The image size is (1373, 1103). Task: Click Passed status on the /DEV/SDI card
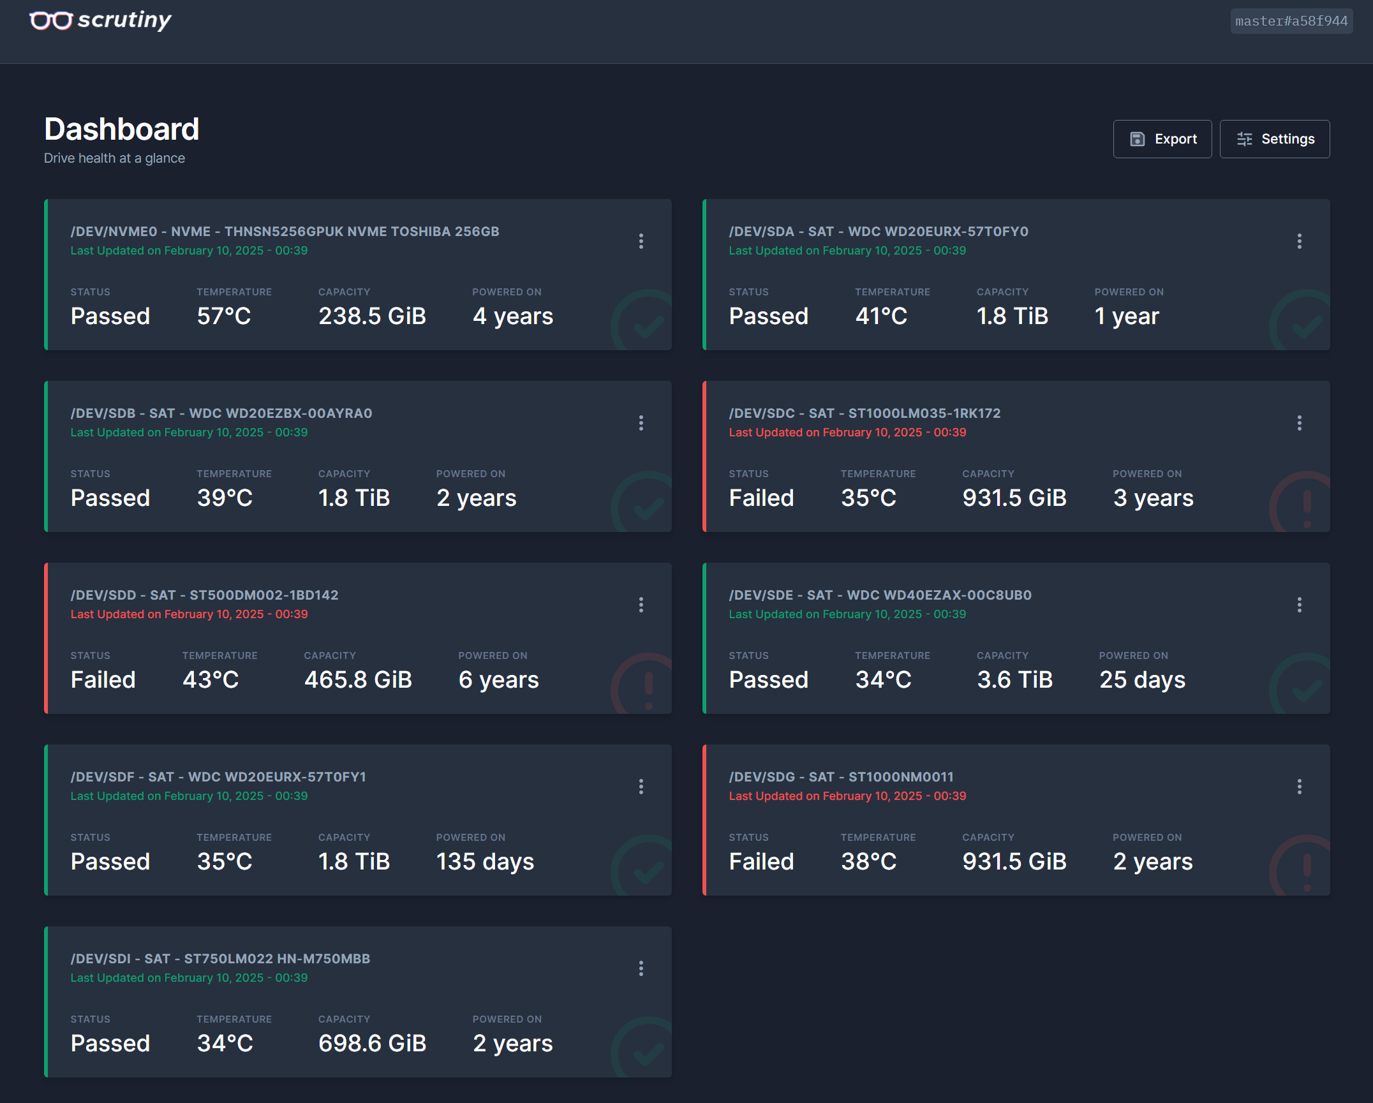point(110,1044)
